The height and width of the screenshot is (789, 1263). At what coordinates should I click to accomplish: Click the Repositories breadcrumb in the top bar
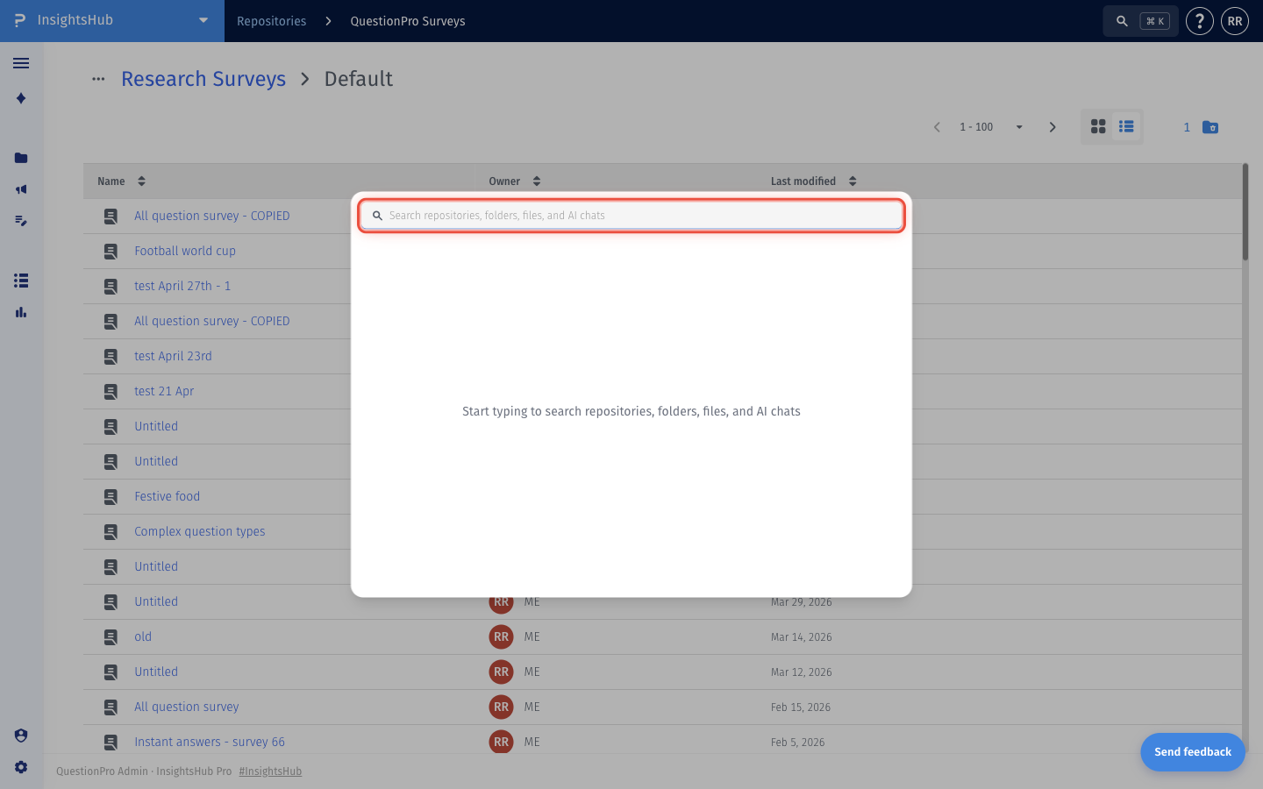(x=272, y=21)
